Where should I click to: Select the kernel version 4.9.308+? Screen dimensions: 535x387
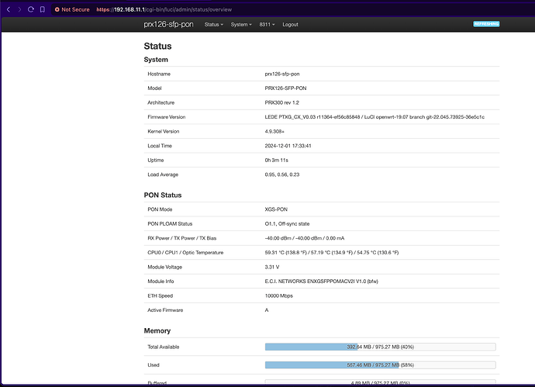pos(274,131)
